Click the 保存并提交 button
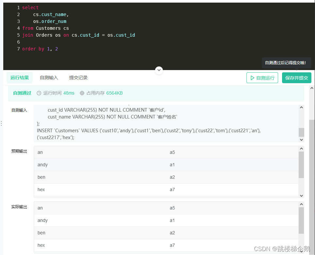315x255 pixels. [296, 78]
